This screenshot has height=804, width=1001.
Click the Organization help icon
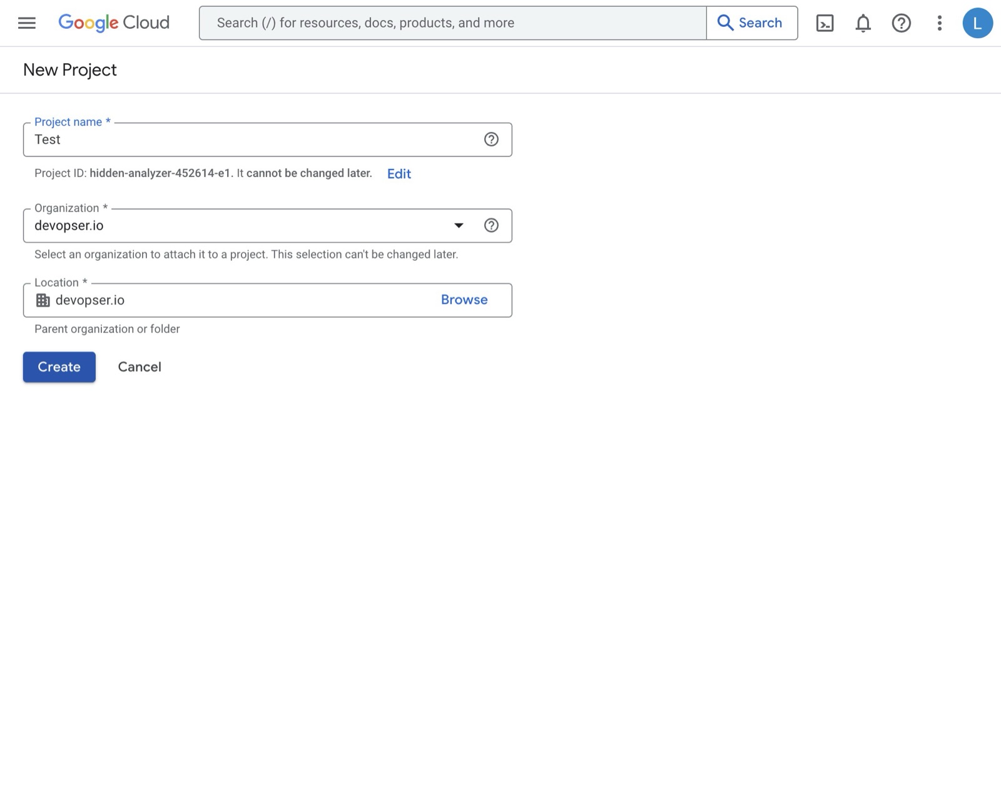coord(491,225)
